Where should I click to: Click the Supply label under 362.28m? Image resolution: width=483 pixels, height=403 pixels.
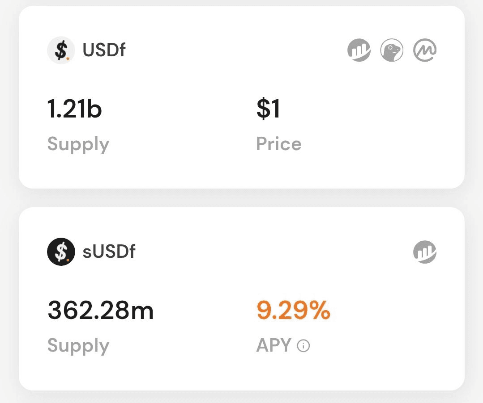coord(78,346)
